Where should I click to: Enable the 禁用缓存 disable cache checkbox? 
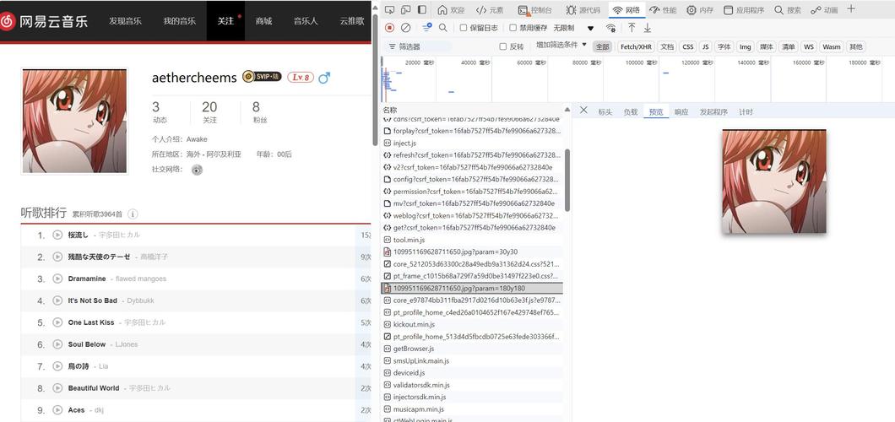pyautogui.click(x=513, y=27)
